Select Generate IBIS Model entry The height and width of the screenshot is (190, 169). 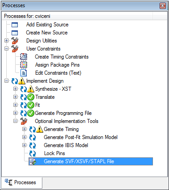66,145
